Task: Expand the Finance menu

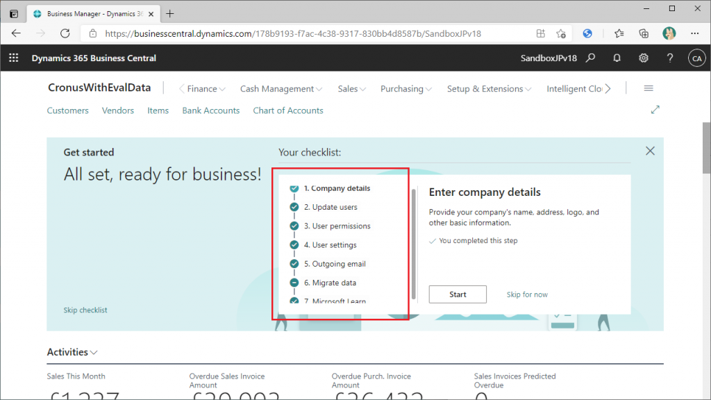Action: tap(206, 89)
